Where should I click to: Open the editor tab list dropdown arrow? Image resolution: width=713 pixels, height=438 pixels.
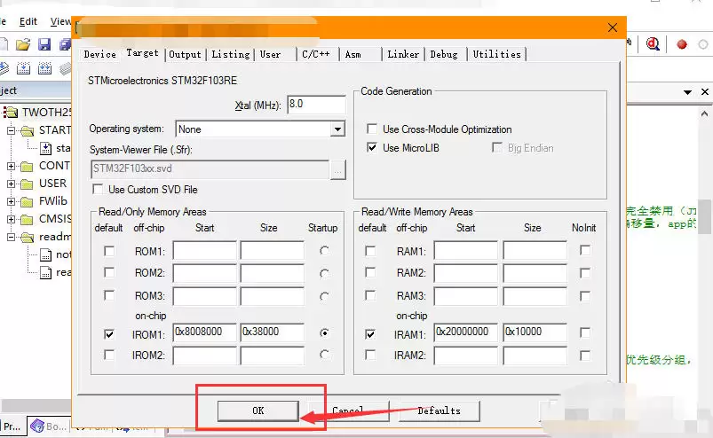point(687,92)
